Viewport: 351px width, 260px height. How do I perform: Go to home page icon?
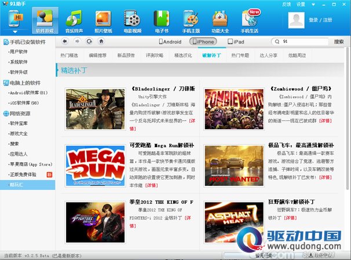pyautogui.click(x=101, y=41)
